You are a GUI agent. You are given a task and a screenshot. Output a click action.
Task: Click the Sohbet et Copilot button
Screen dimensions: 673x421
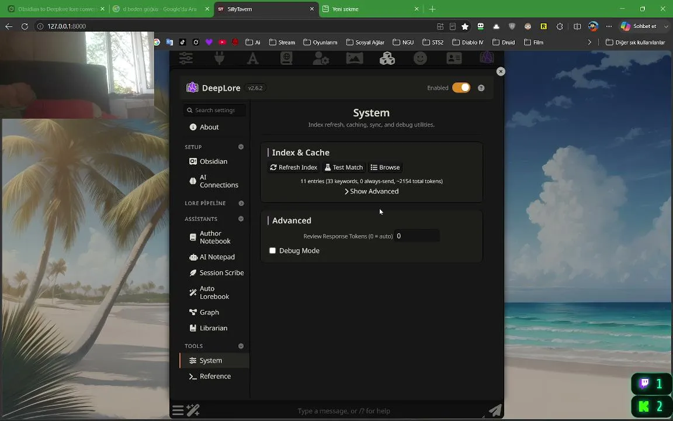639,26
